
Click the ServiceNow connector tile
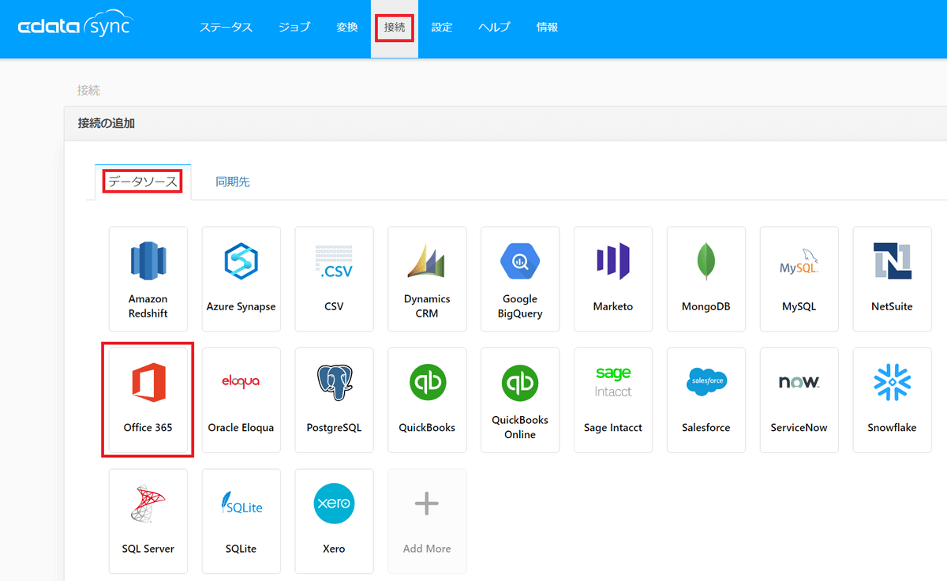[799, 400]
